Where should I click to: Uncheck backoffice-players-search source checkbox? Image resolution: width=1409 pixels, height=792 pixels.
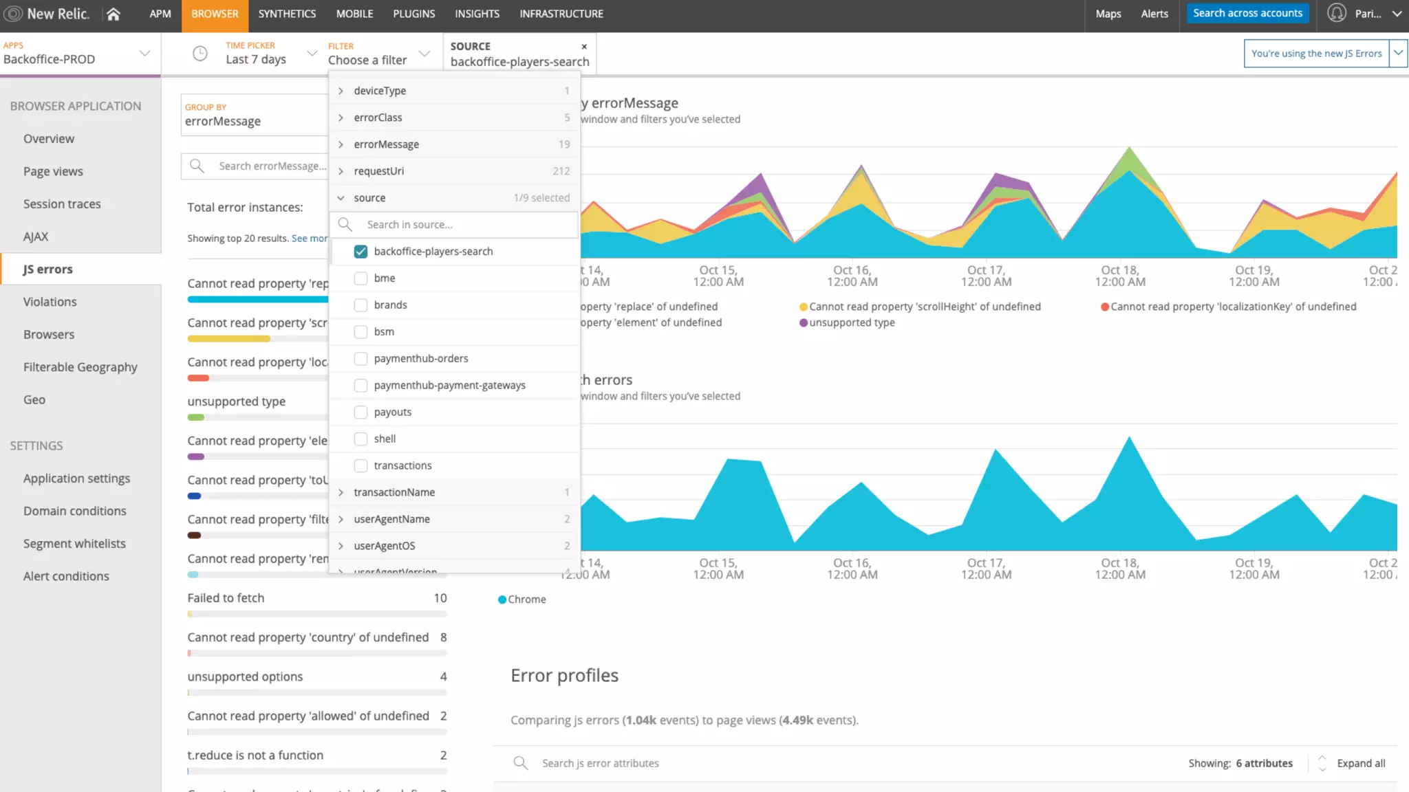point(361,252)
